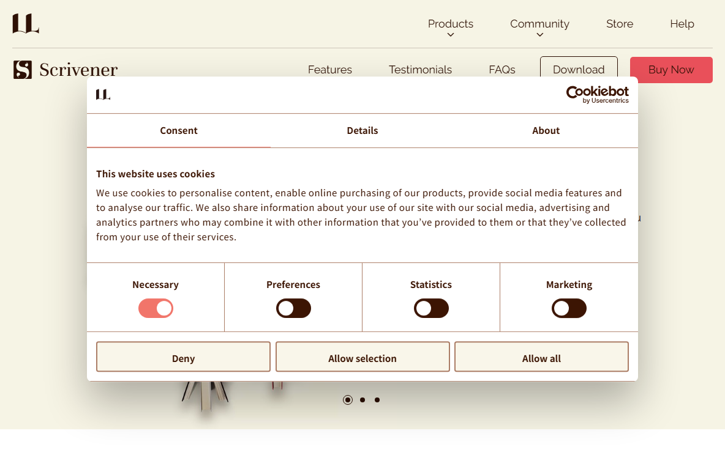The width and height of the screenshot is (725, 458).
Task: Open the Store page
Action: pos(620,24)
